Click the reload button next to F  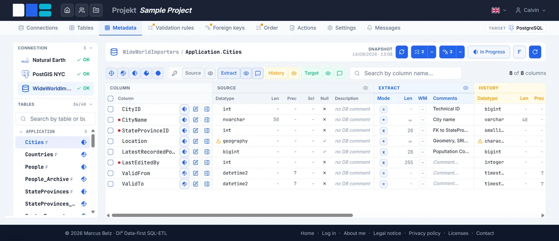coord(535,52)
